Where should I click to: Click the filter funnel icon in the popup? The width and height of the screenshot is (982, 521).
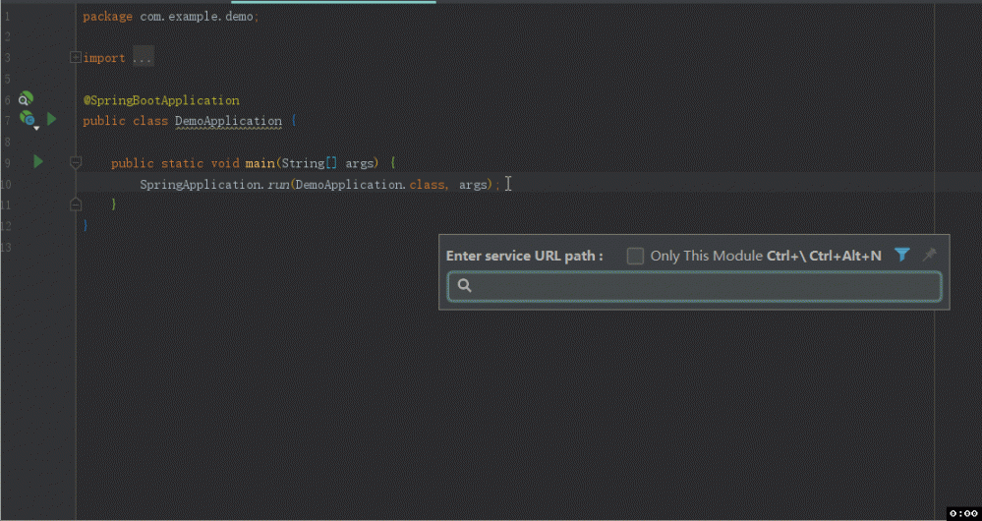click(902, 255)
